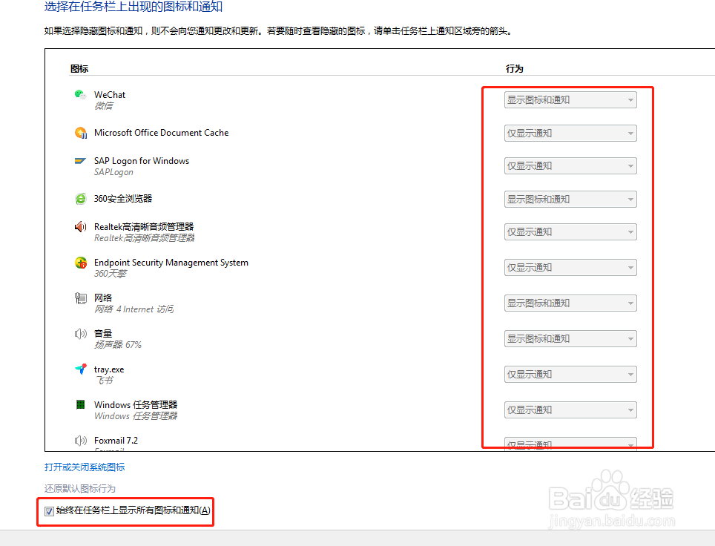Open behavior dropdown for 360安全浏览器
This screenshot has width=715, height=546.
coord(570,200)
